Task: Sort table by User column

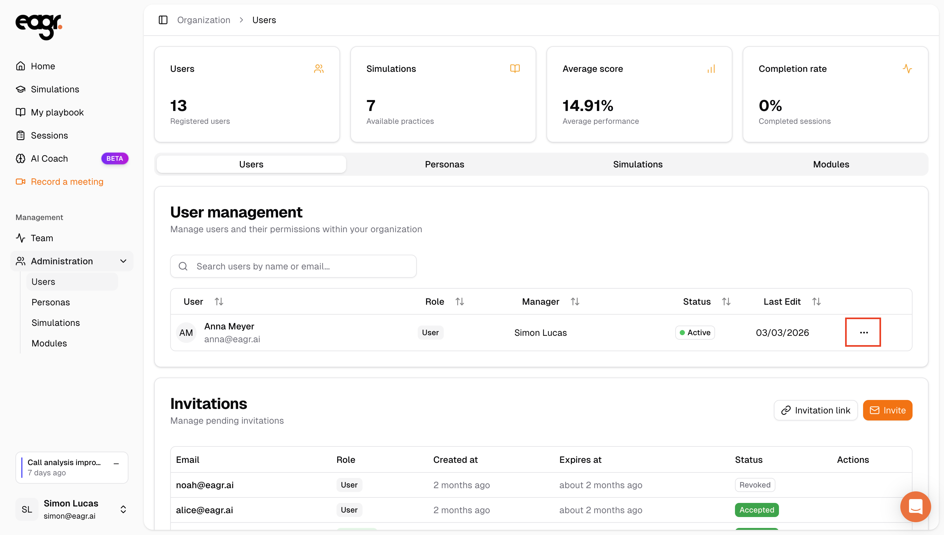Action: coord(219,302)
